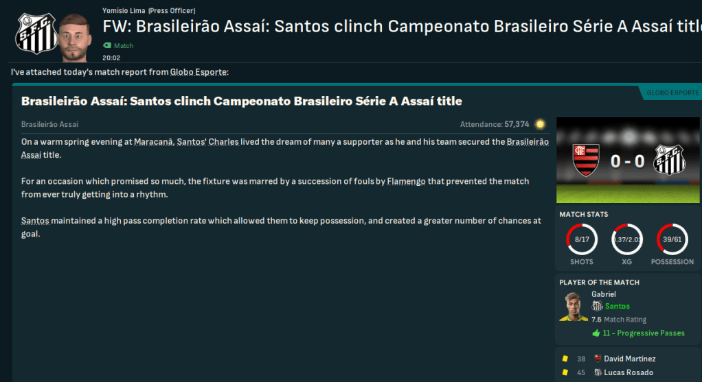
Task: Click the Santos crest in the scoreboard
Action: (x=668, y=159)
